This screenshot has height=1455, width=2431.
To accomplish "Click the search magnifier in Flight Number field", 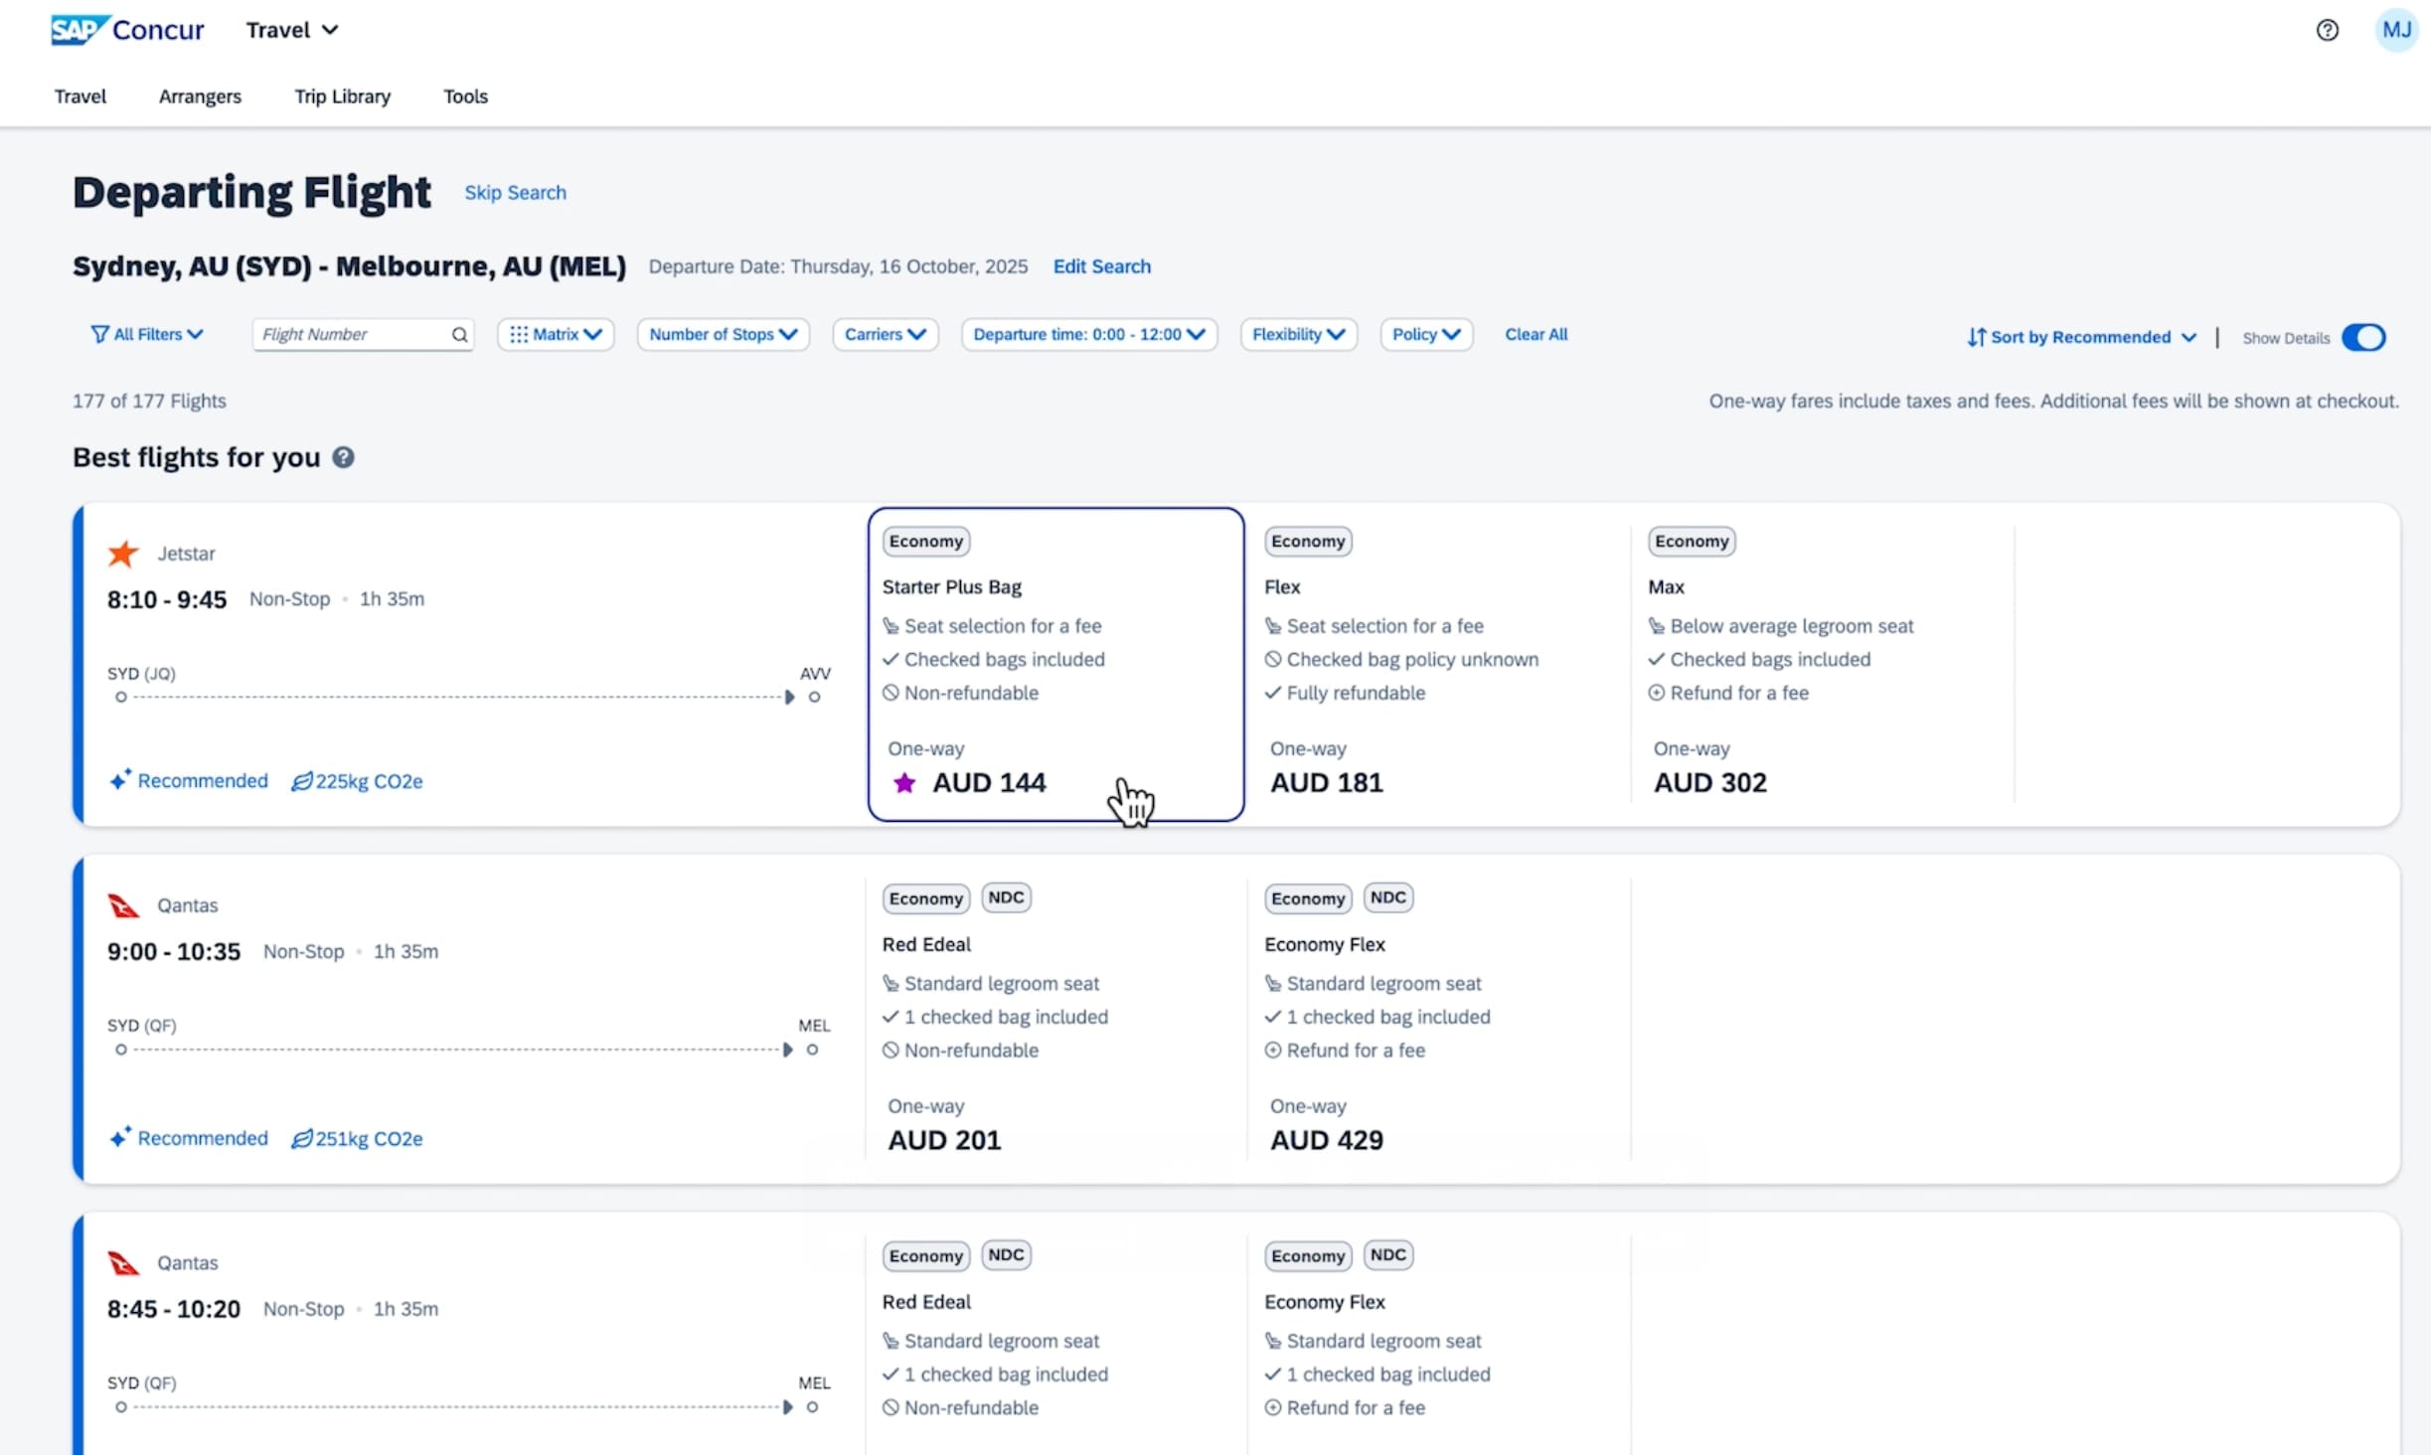I will pos(459,335).
